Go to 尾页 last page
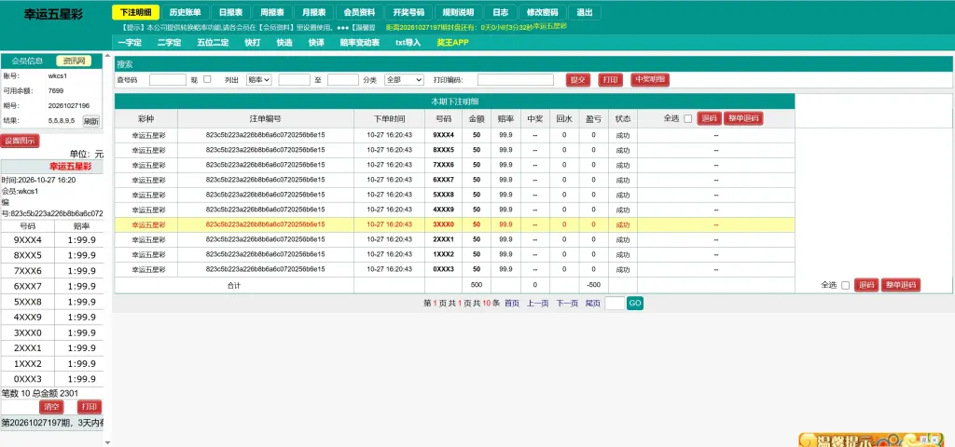 coord(592,304)
